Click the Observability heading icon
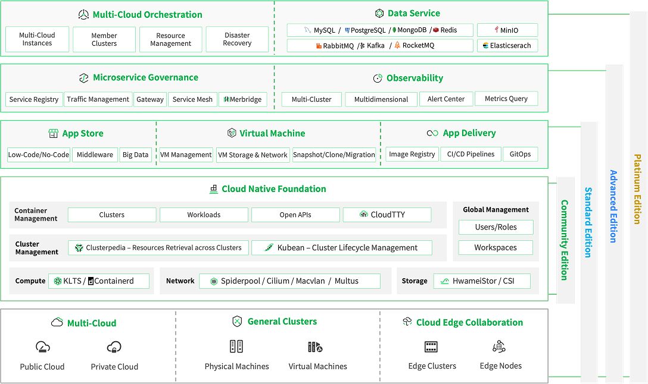 [x=378, y=78]
